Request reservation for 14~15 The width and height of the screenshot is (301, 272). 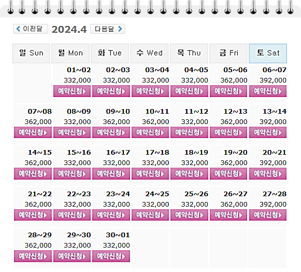click(x=33, y=174)
